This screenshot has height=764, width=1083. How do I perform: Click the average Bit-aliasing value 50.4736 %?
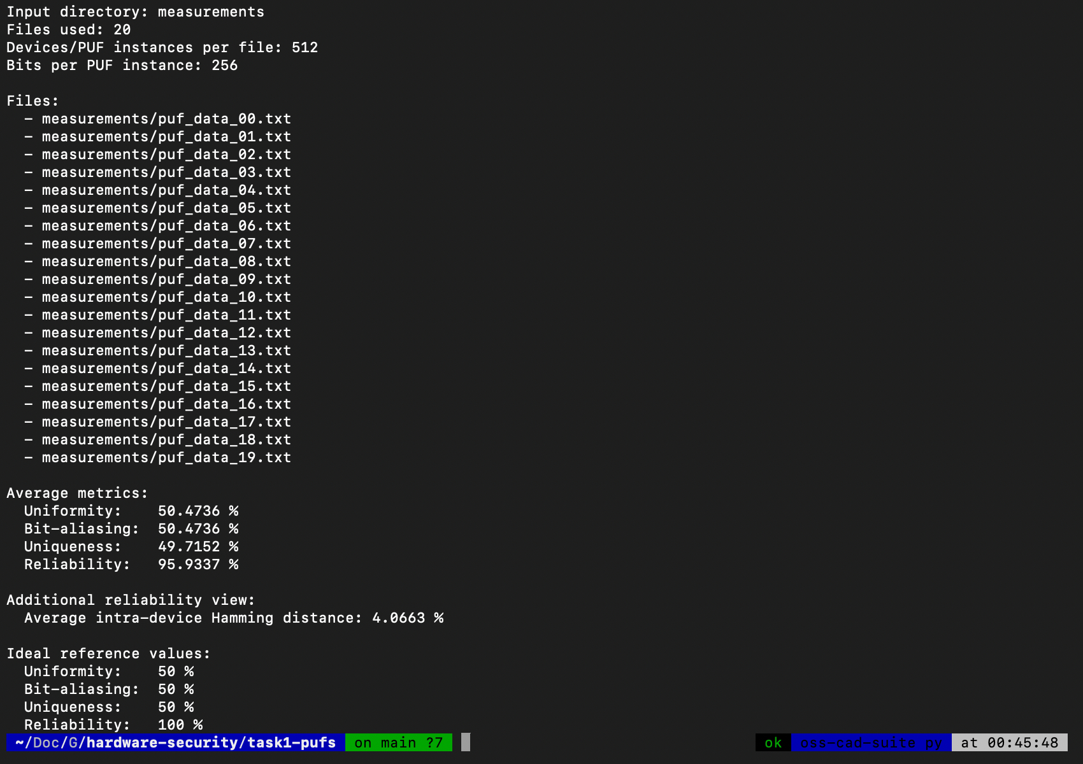[198, 529]
